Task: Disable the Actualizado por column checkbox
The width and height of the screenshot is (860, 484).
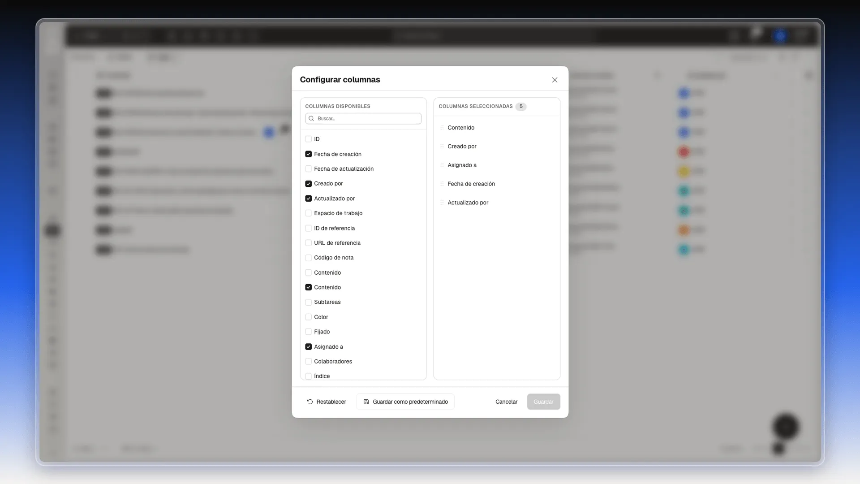Action: click(x=308, y=199)
